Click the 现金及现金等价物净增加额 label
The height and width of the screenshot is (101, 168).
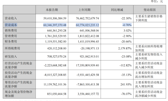click(x=18, y=94)
